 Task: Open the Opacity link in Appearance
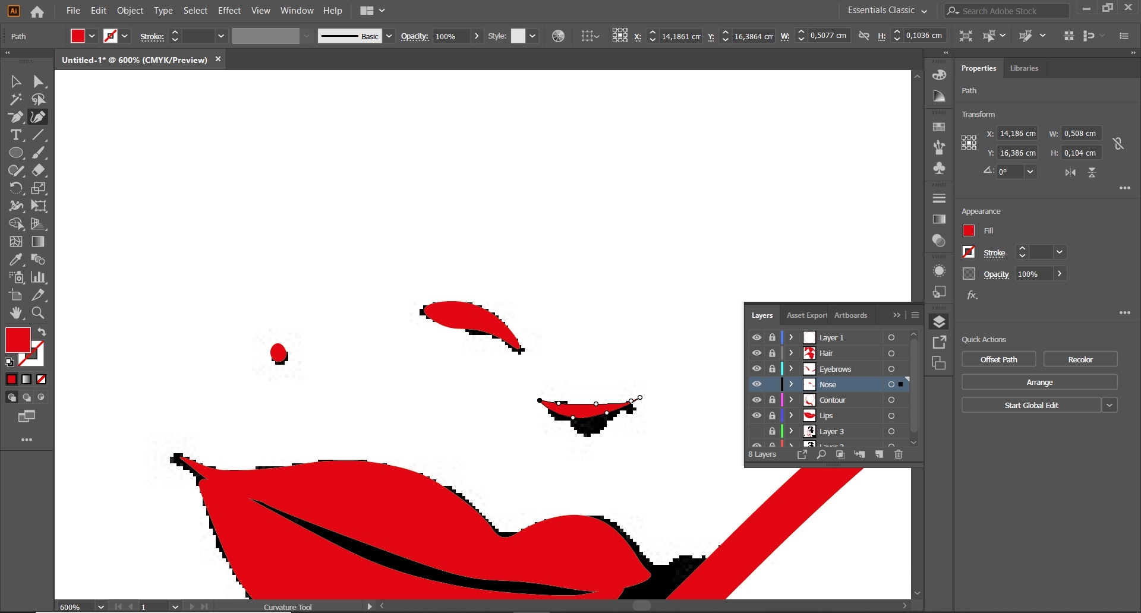coord(996,274)
